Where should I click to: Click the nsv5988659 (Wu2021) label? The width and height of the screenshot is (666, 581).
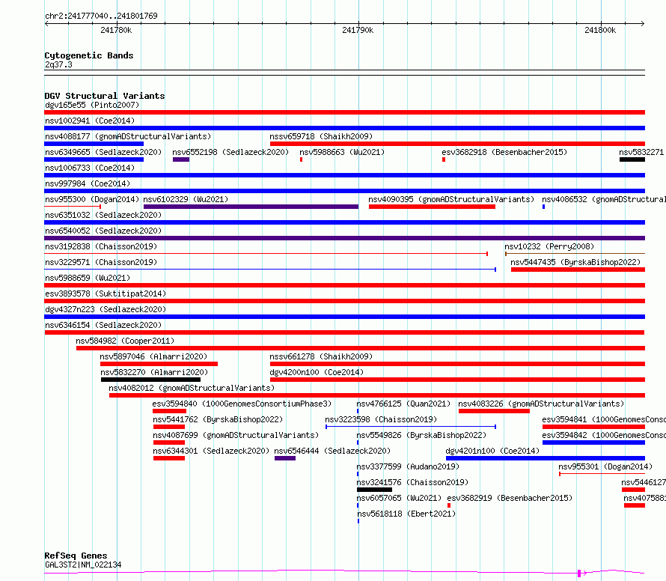88,278
